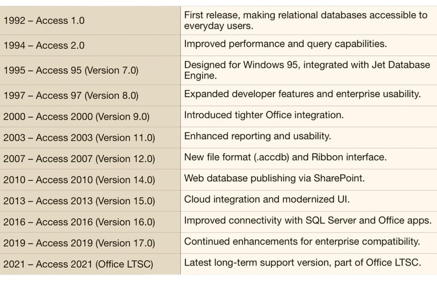Click the "2000 – Access 2000 (Version 9.0)" cell
Screen dimensions: 437x286
[76, 117]
